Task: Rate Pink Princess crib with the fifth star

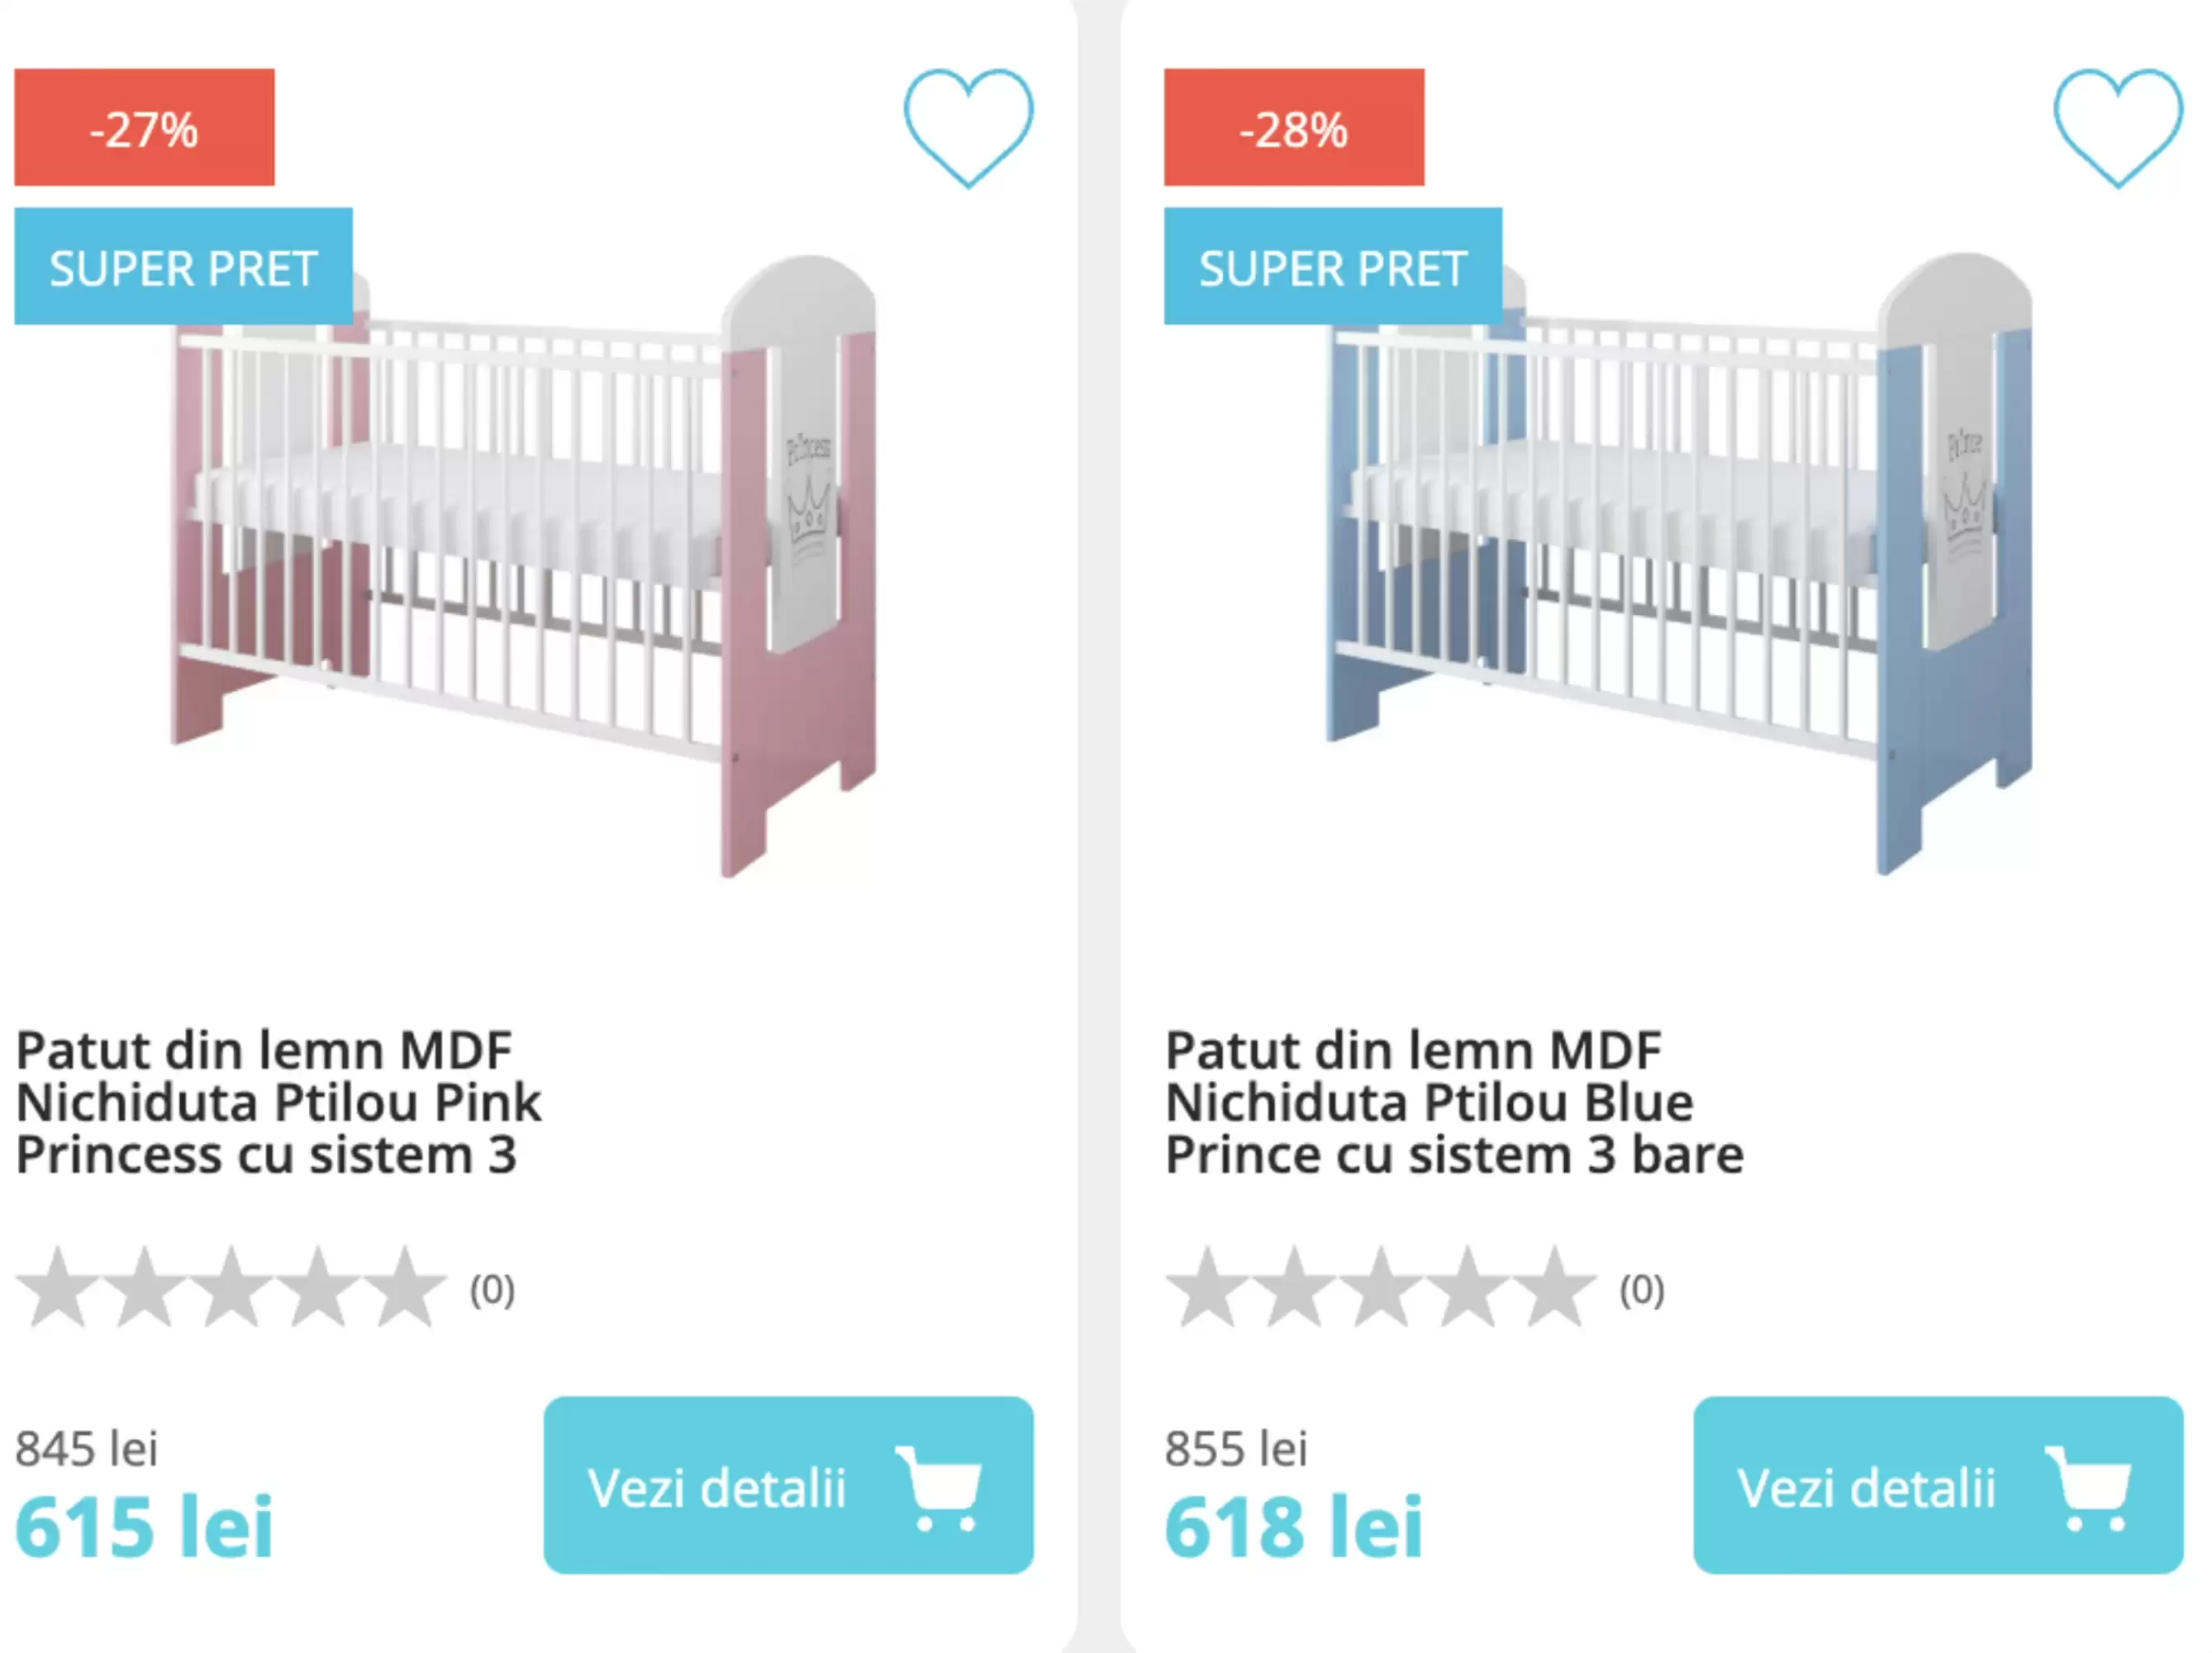Action: 405,1288
